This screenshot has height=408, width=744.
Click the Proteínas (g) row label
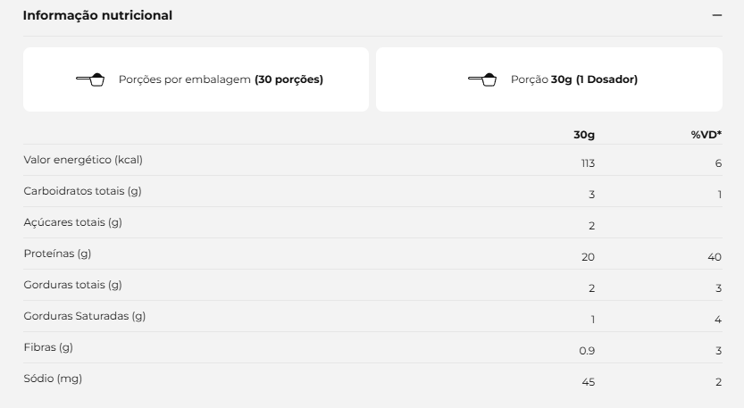[x=57, y=254]
